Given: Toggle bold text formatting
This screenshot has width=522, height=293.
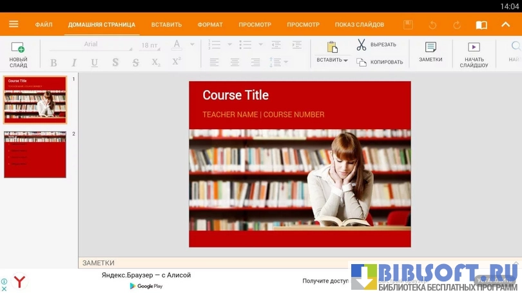Looking at the screenshot, I should pos(53,63).
